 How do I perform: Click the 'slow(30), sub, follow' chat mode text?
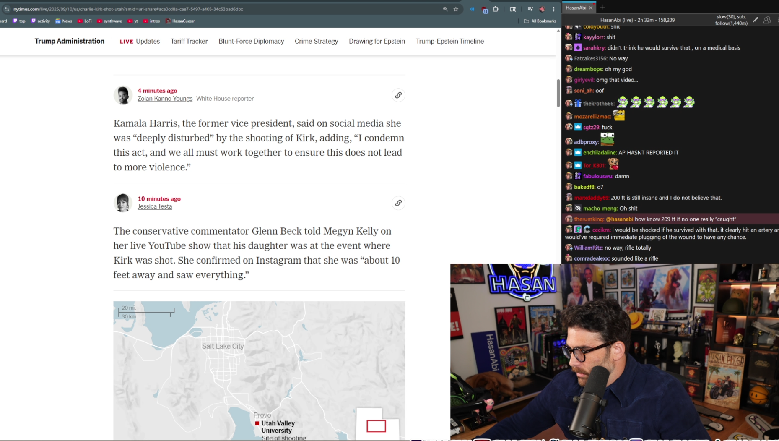pos(731,20)
